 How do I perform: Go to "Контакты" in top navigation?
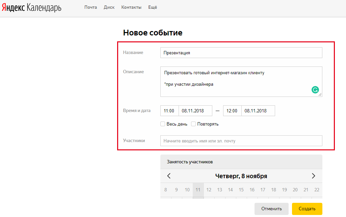pyautogui.click(x=131, y=7)
